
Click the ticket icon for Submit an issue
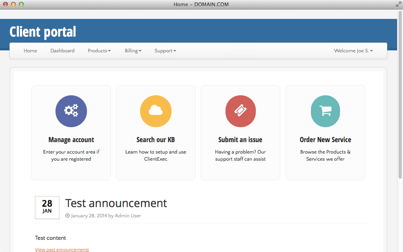[x=240, y=111]
